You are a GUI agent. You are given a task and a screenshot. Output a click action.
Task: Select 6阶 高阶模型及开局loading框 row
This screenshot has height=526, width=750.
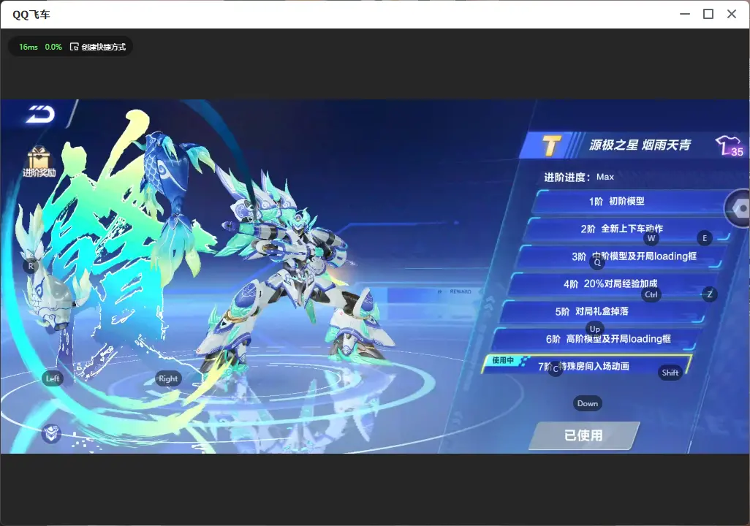(594, 339)
